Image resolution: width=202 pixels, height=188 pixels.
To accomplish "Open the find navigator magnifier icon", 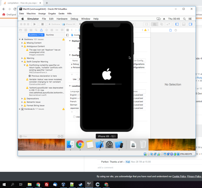I will coord(36,30).
